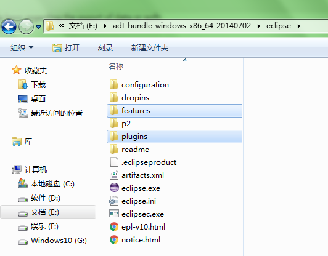
Task: Select 库 in the navigation pane
Action: pos(28,142)
